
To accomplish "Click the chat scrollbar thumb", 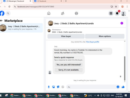I will [125, 68].
